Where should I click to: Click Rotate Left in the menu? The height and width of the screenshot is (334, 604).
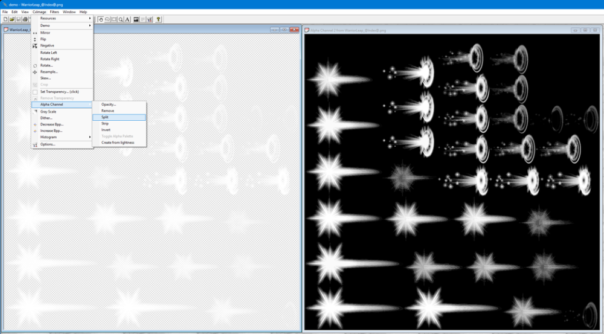click(x=49, y=53)
